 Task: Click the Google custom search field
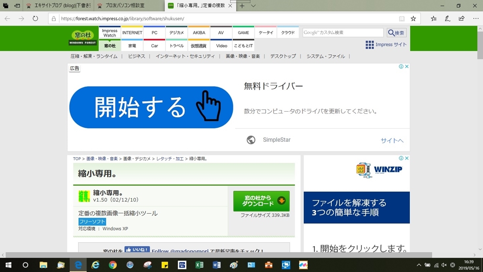[x=343, y=33]
